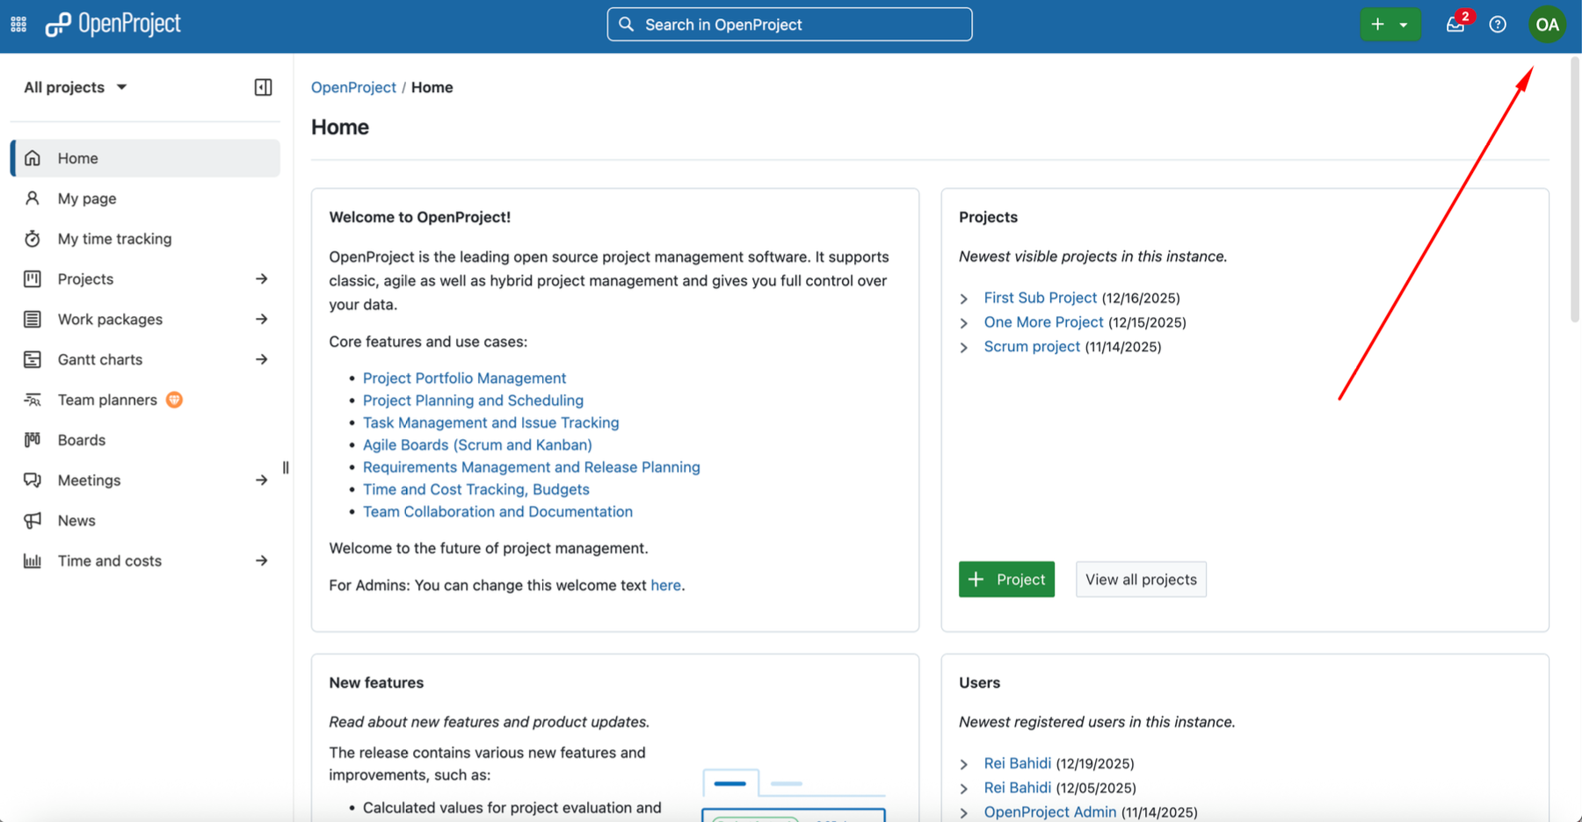Open the One More Project link

click(x=1043, y=322)
